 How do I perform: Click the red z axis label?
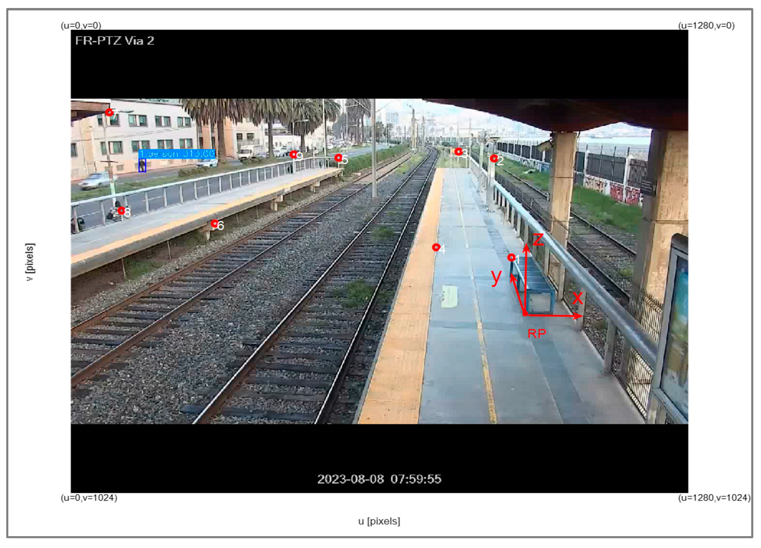(x=538, y=239)
